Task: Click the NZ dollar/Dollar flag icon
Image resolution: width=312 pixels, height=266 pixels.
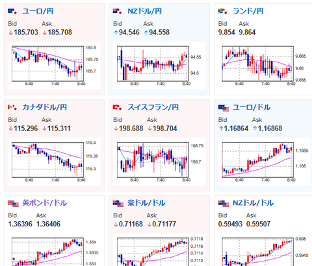Action: [224, 204]
